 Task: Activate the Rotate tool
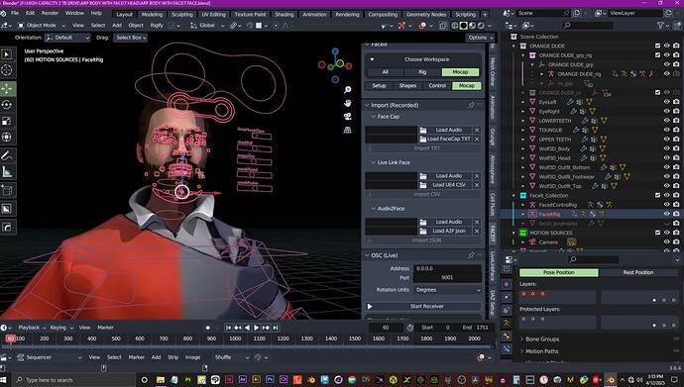coord(7,105)
